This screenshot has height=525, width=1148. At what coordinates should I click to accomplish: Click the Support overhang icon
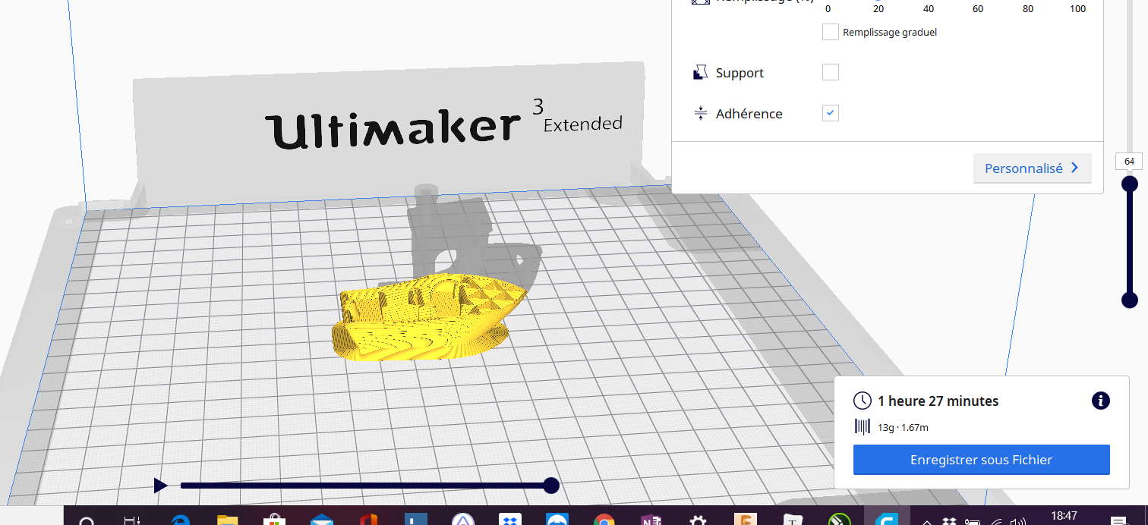[x=700, y=73]
